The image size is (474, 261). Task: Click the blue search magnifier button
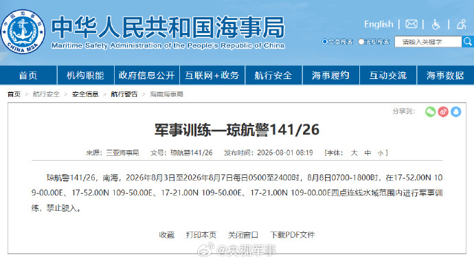pos(468,41)
